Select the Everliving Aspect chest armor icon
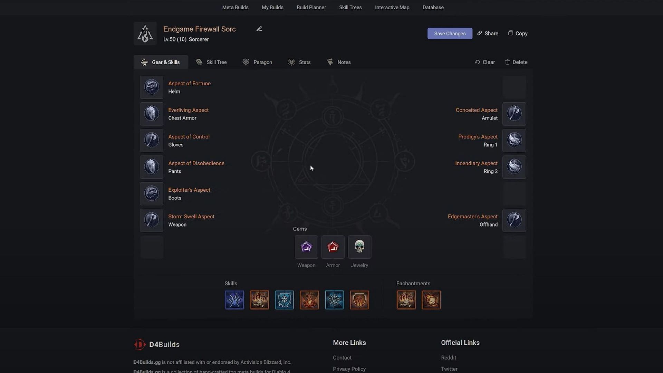Image resolution: width=663 pixels, height=373 pixels. 152,114
